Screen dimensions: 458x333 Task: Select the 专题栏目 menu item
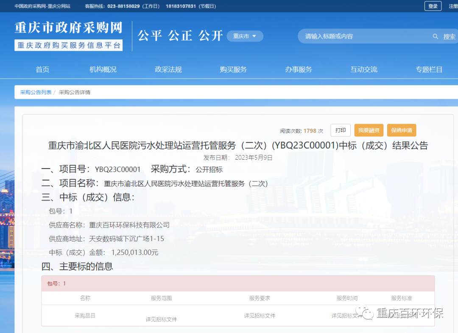[429, 69]
